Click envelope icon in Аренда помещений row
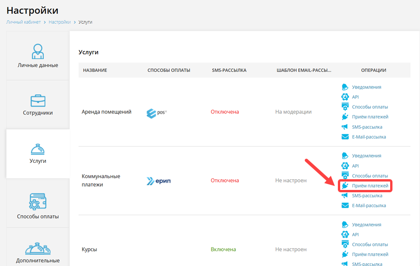 (345, 137)
